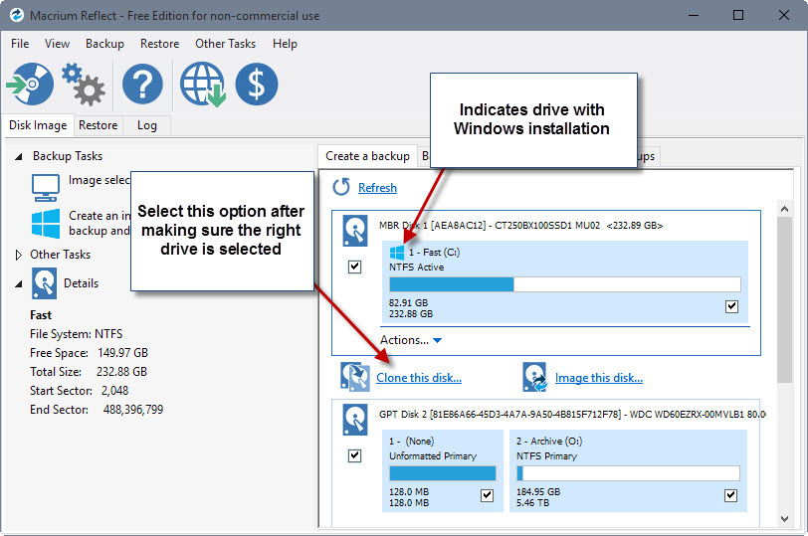Image resolution: width=808 pixels, height=536 pixels.
Task: Click the Macrium Reflect title bar logo
Action: point(17,15)
